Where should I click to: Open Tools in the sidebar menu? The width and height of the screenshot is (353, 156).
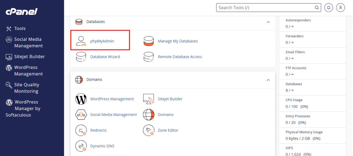[20, 29]
